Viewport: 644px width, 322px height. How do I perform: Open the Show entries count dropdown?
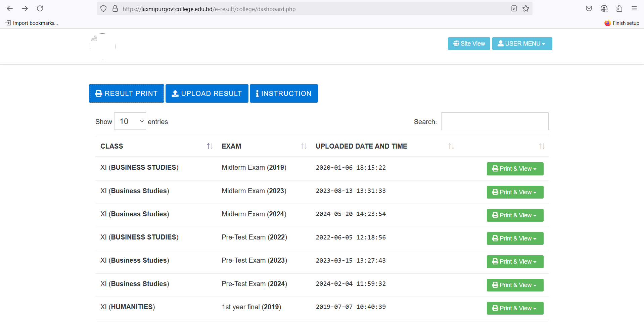130,121
